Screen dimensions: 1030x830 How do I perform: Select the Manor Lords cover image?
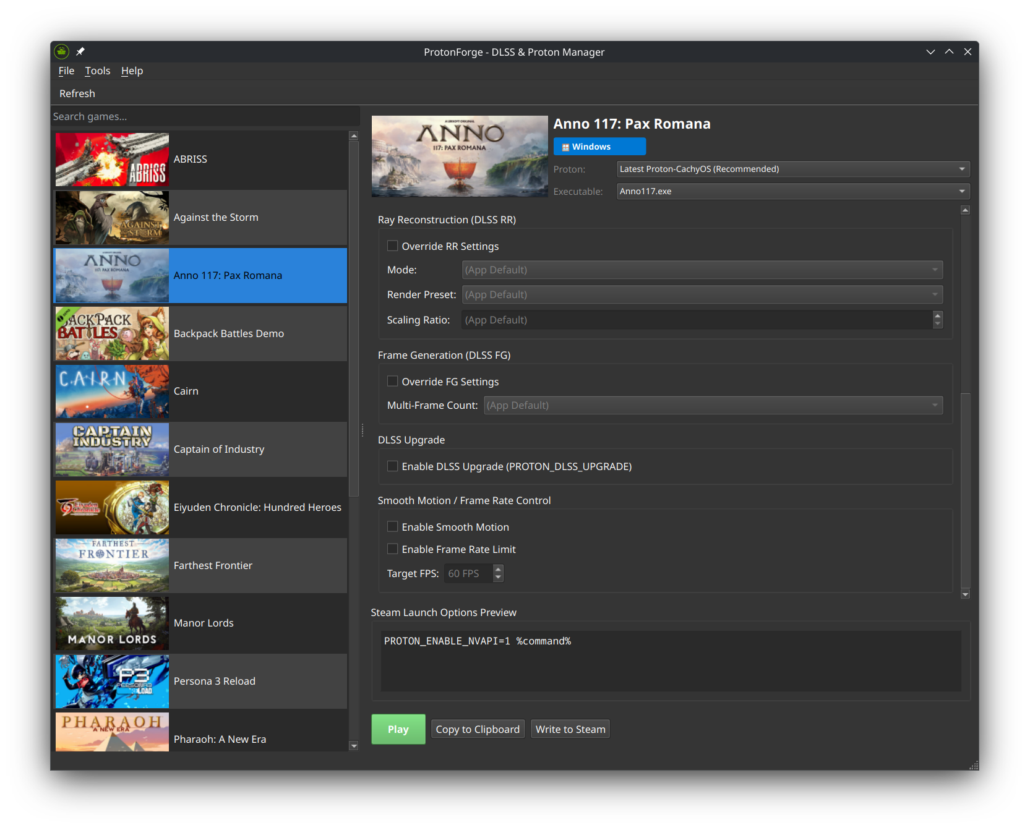[x=112, y=623]
